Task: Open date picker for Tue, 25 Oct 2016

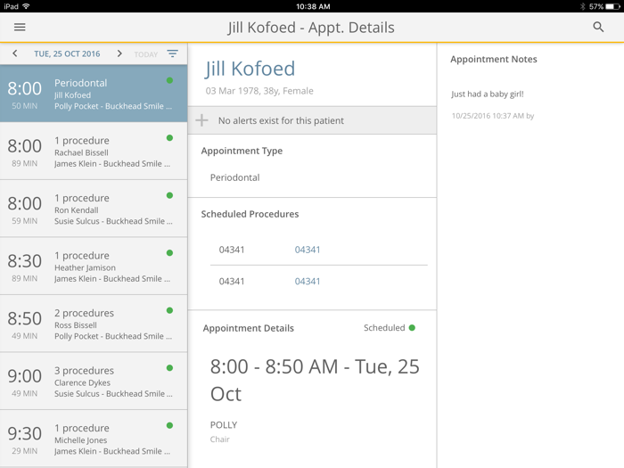Action: tap(67, 54)
